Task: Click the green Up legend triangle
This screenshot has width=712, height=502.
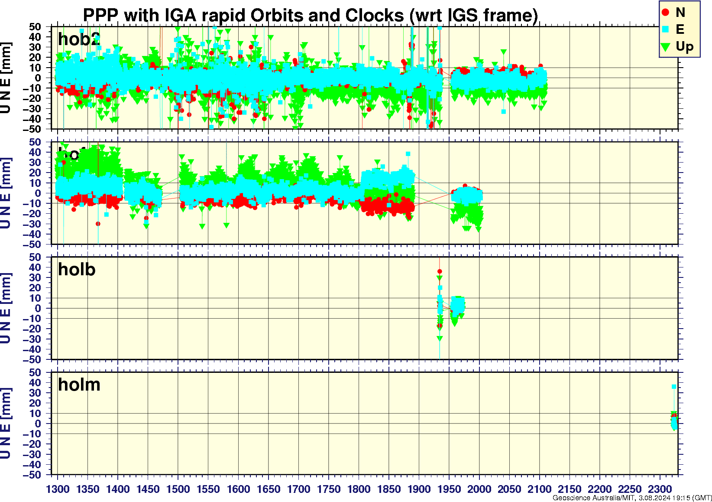Action: tap(666, 47)
